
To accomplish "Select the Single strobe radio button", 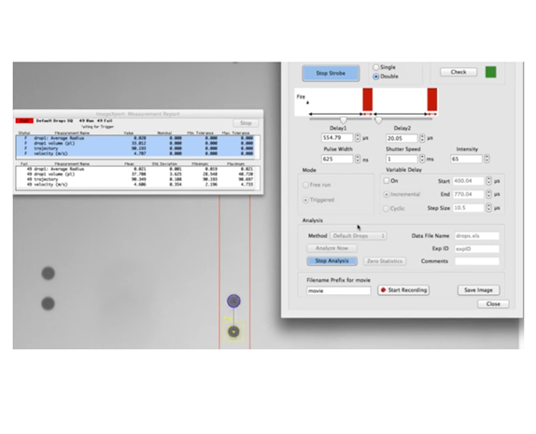I will coord(376,67).
